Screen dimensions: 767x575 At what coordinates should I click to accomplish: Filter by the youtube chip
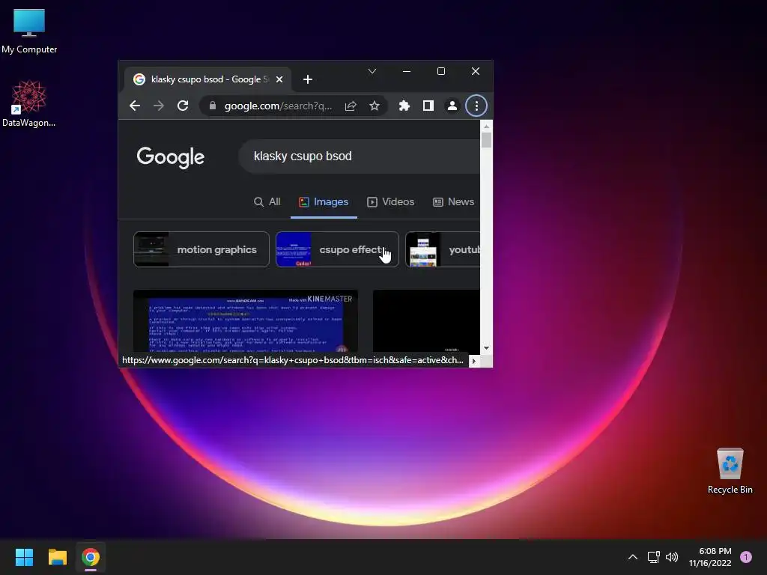coord(443,249)
